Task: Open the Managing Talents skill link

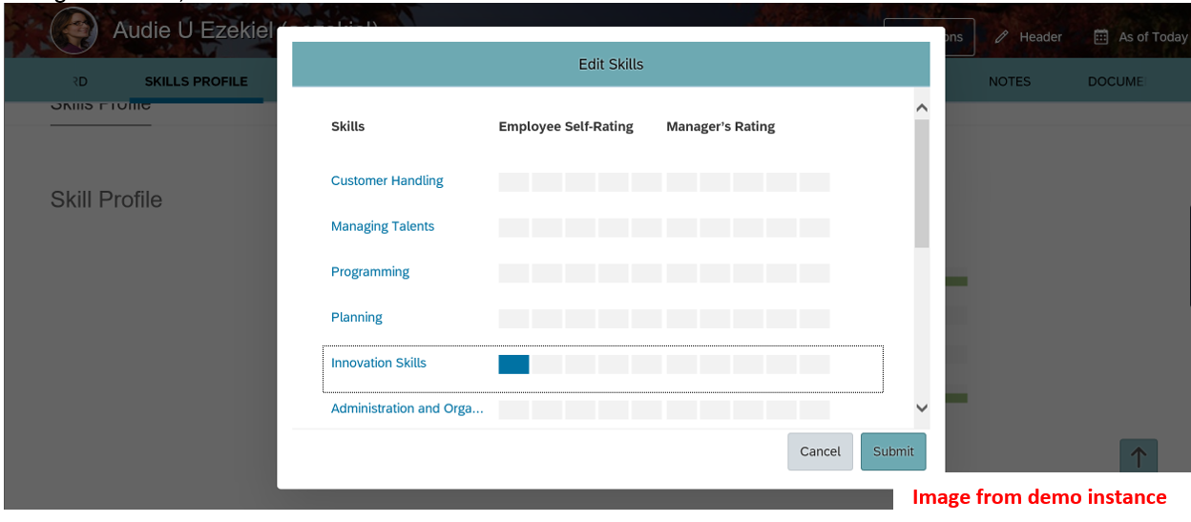Action: (x=383, y=226)
